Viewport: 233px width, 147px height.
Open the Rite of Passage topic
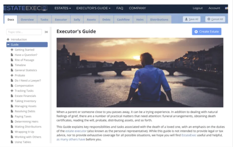coord(24,60)
